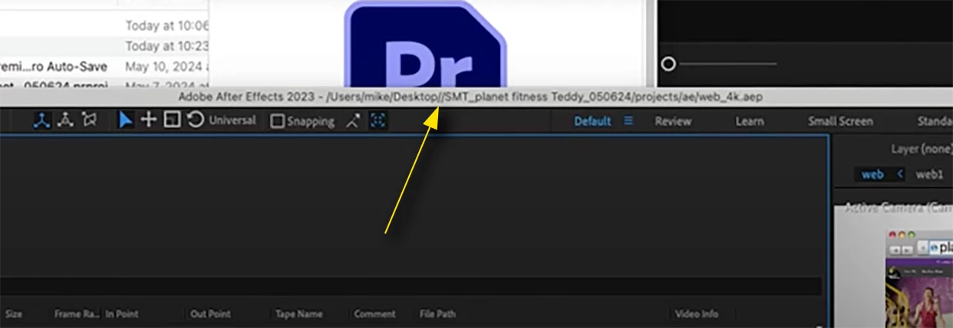The image size is (953, 328).
Task: Click the Out Point column header
Action: coord(209,313)
